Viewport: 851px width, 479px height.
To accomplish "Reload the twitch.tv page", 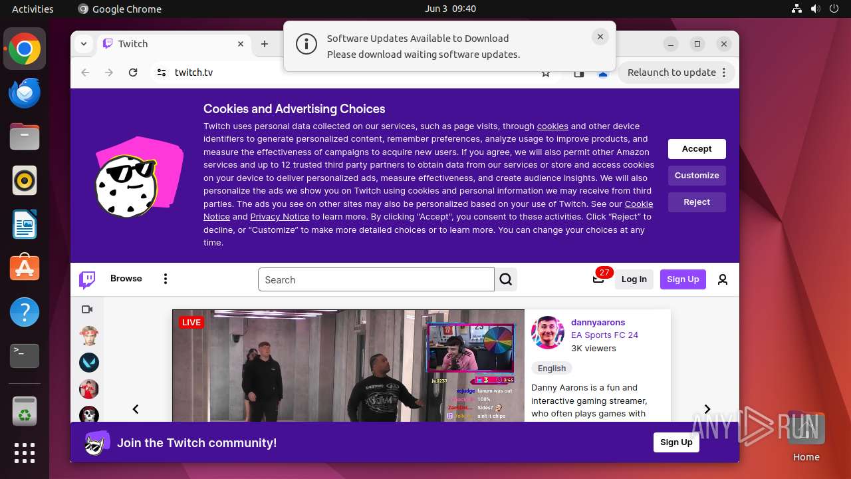I will [x=133, y=73].
